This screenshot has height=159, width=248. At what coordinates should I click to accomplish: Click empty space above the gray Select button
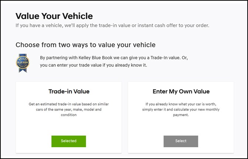181,127
